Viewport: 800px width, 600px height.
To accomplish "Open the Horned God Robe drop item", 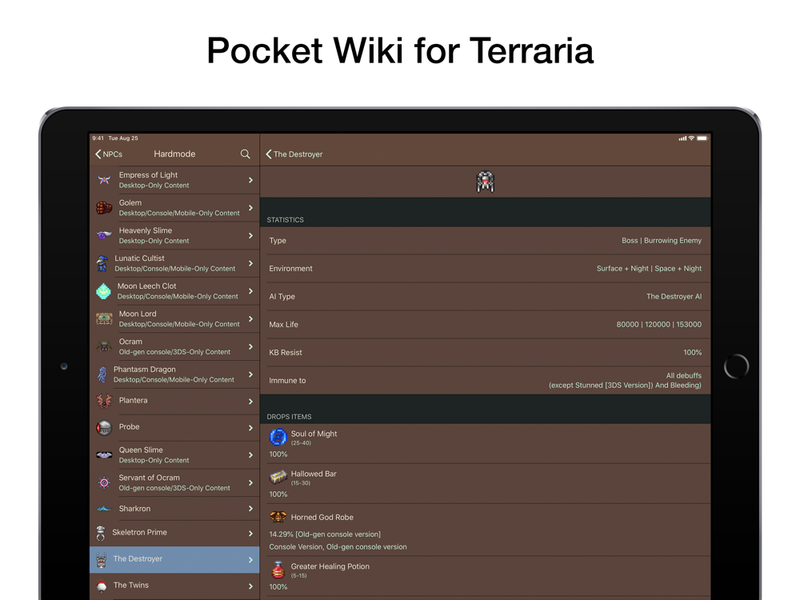I will point(486,530).
